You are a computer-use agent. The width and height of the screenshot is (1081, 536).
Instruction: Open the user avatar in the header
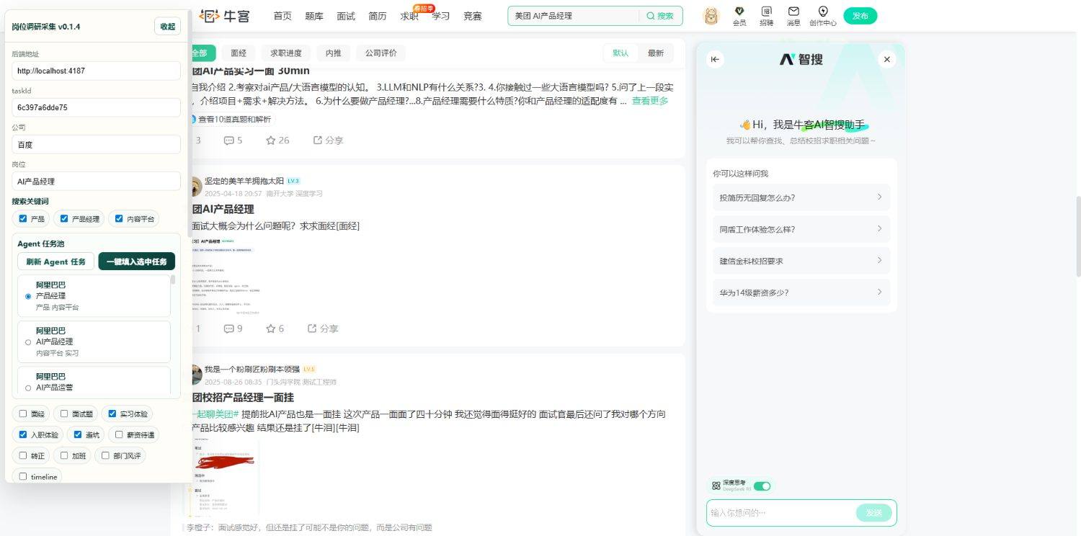pos(711,15)
